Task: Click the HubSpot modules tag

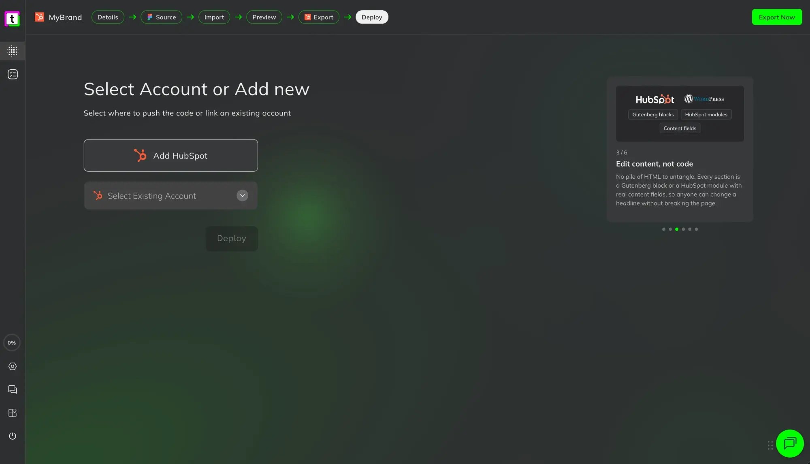Action: 706,115
